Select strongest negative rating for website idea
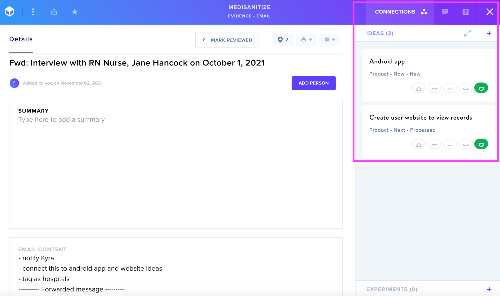500x296 pixels. (419, 144)
